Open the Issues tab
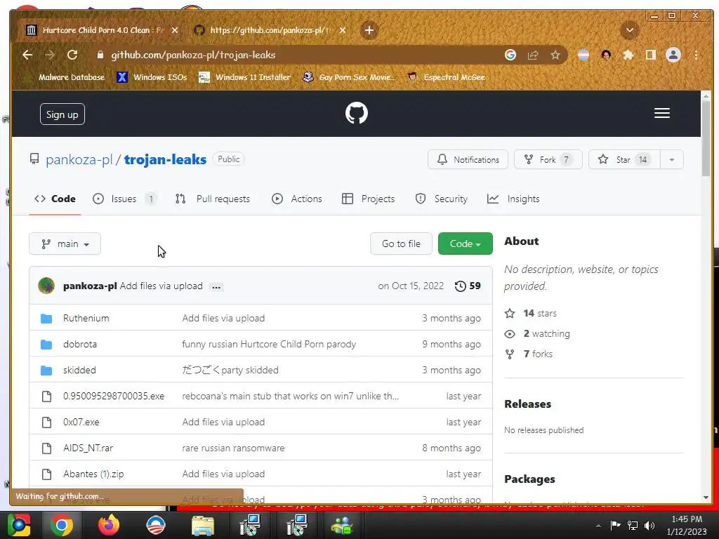Image resolution: width=719 pixels, height=539 pixels. tap(124, 199)
